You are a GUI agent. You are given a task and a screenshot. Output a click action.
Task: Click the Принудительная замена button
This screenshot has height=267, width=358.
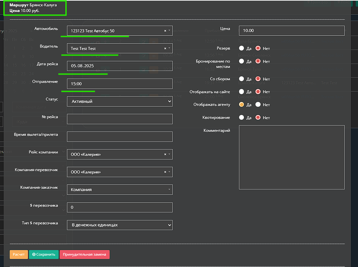pyautogui.click(x=85, y=254)
